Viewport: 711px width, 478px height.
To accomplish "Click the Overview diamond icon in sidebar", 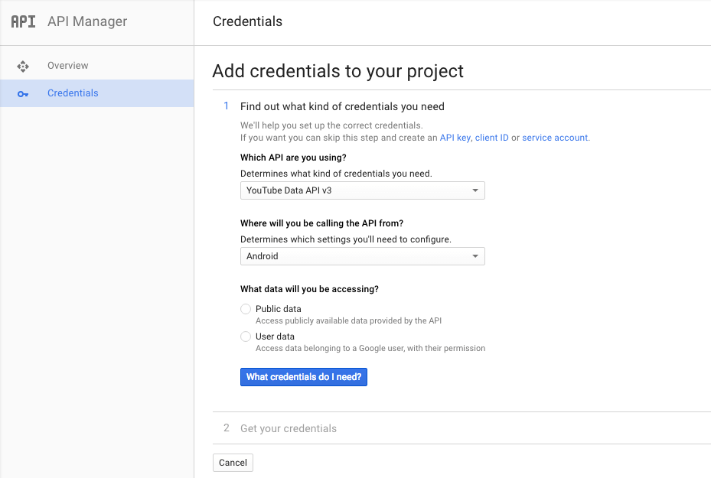I will (23, 66).
